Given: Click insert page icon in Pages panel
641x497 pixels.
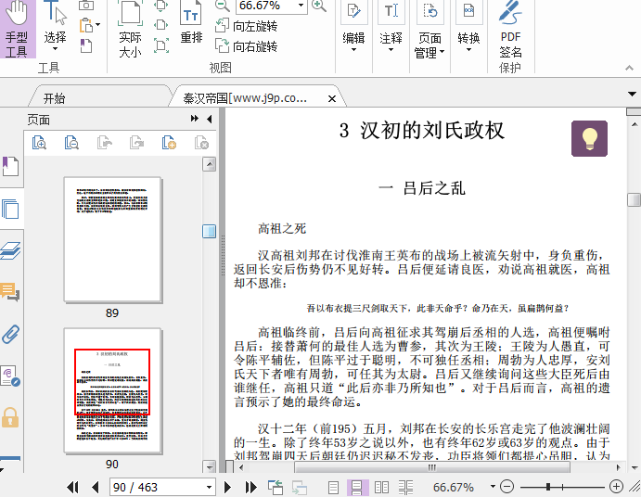Looking at the screenshot, I should pos(169,143).
